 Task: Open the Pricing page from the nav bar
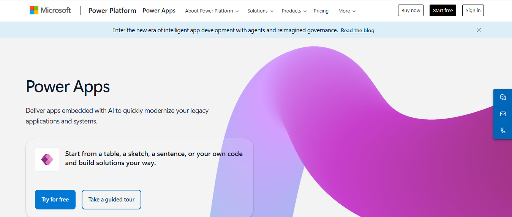click(321, 11)
